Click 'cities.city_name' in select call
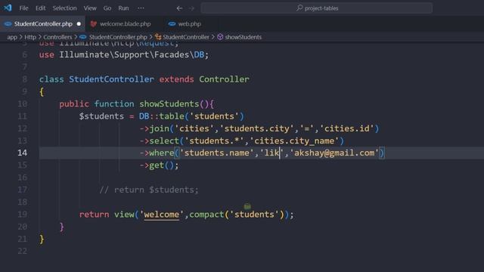Screen dimensions: 484x272 294,141
